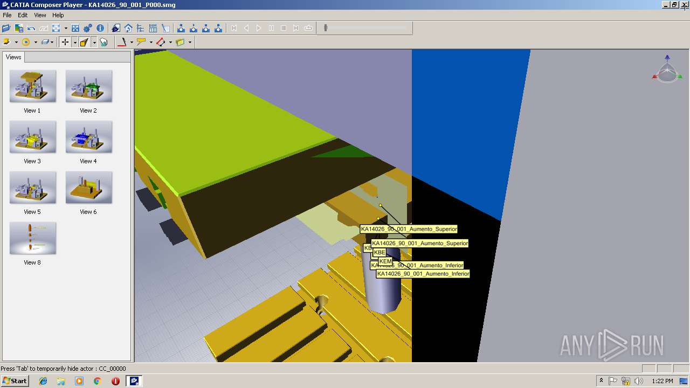
Task: Open the View 1 thumbnail
Action: pos(32,86)
